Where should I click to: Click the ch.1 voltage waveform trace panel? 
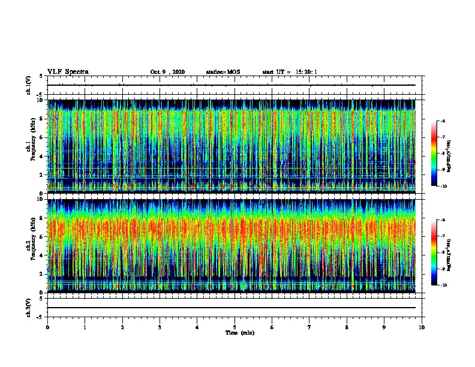235,85
